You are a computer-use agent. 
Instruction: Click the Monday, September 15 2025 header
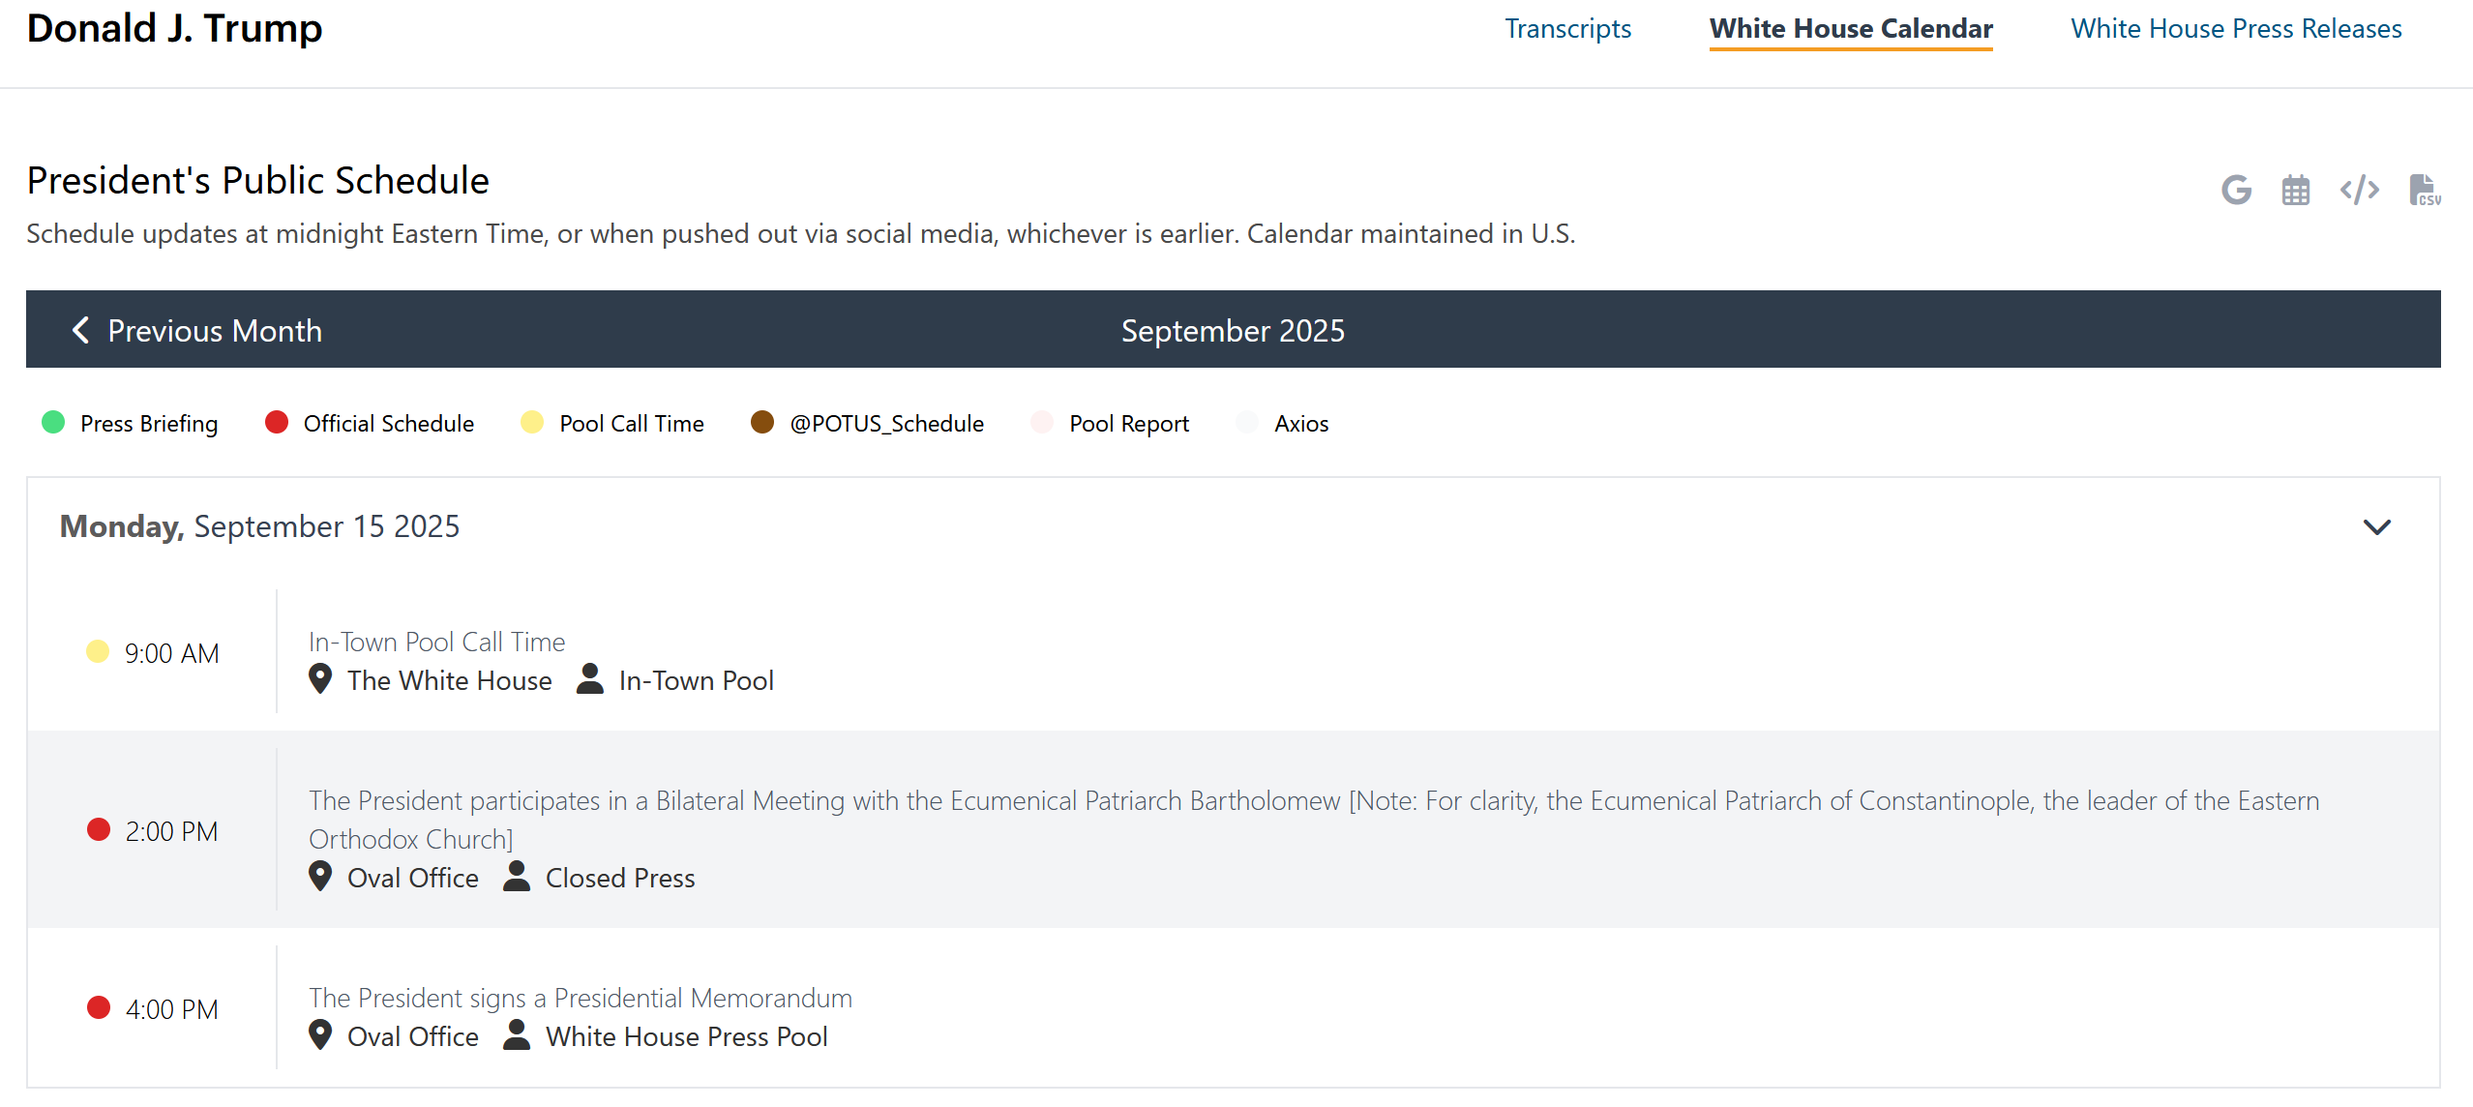pyautogui.click(x=259, y=526)
